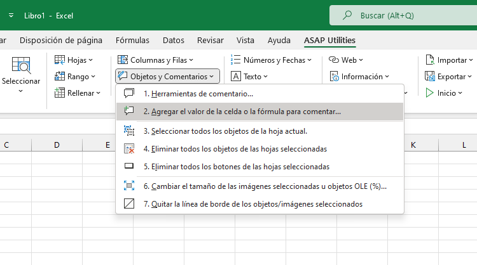Open the Vista tab
The image size is (477, 265).
point(245,40)
